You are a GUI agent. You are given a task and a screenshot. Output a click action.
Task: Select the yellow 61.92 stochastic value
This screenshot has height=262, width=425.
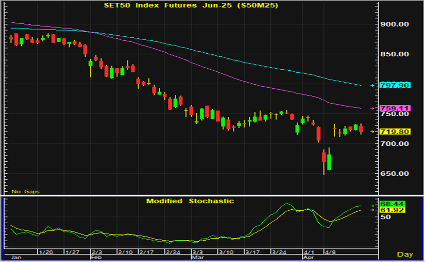point(392,210)
